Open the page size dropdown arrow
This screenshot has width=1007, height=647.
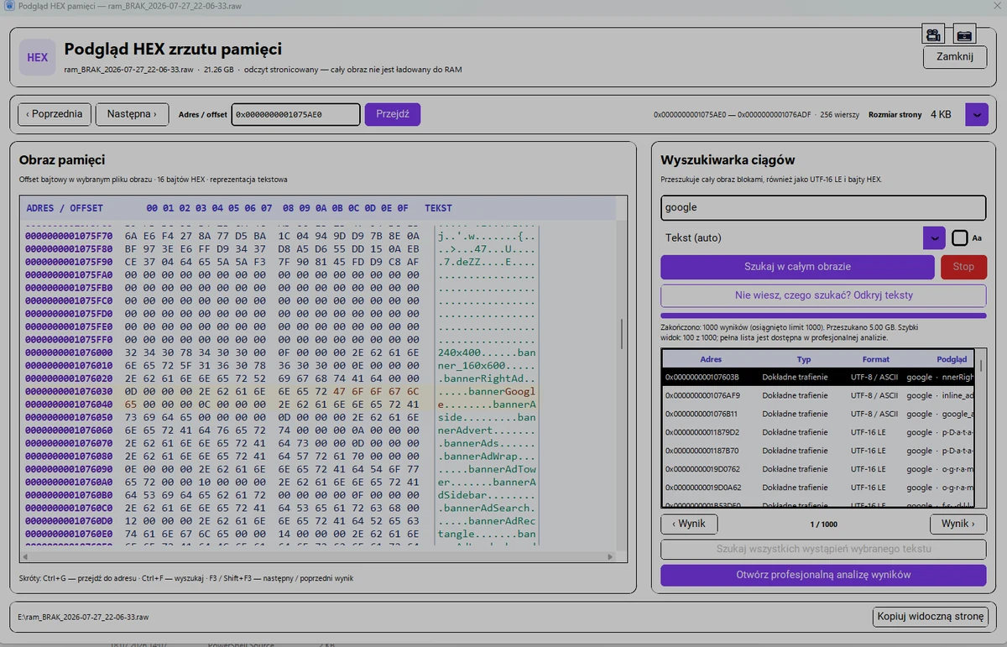point(977,115)
